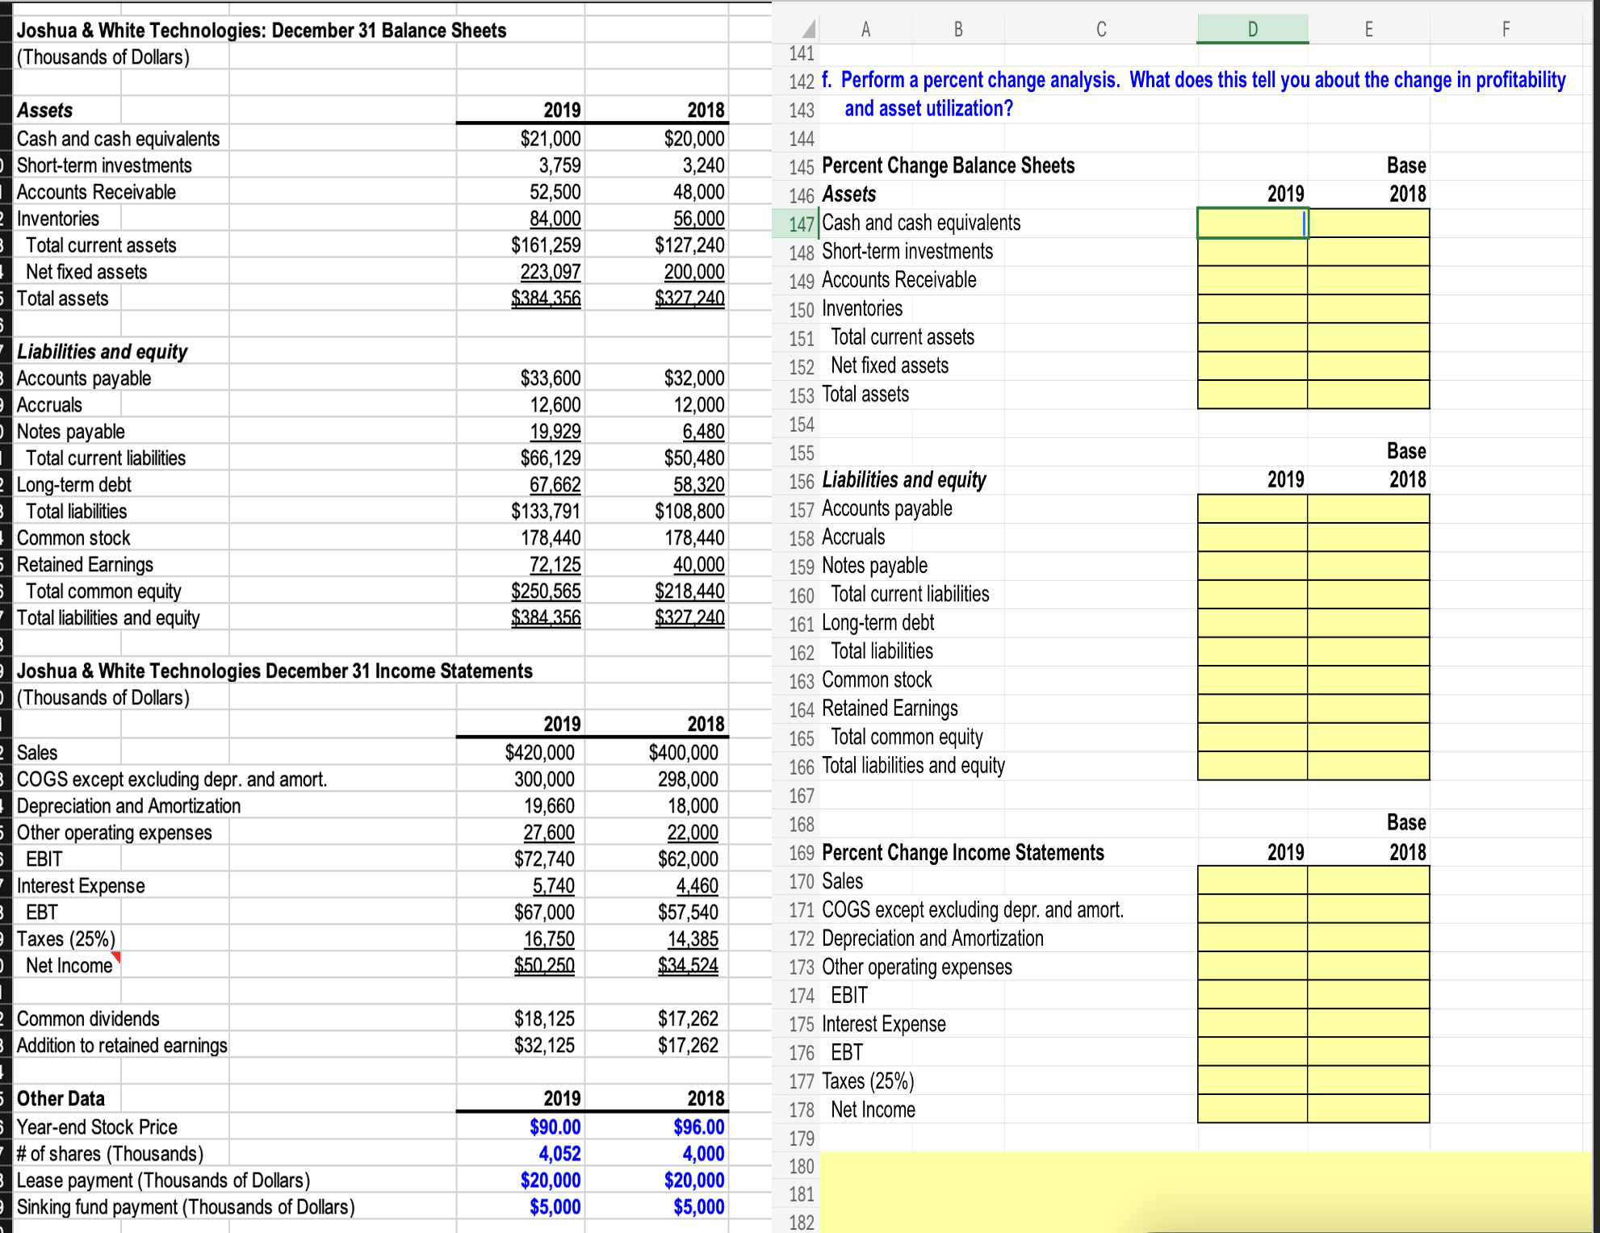This screenshot has width=1600, height=1233.
Task: Select column D header
Action: pos(1252,30)
